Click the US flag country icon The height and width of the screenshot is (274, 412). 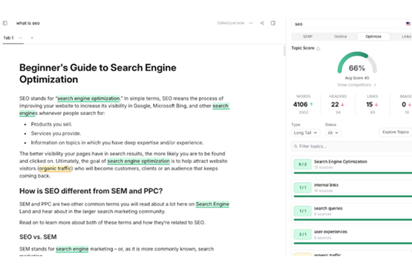408,23
